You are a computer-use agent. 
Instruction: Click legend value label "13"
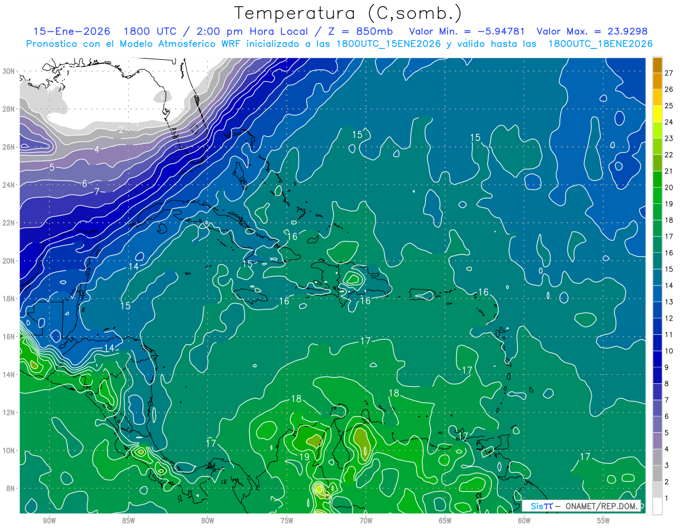click(669, 302)
